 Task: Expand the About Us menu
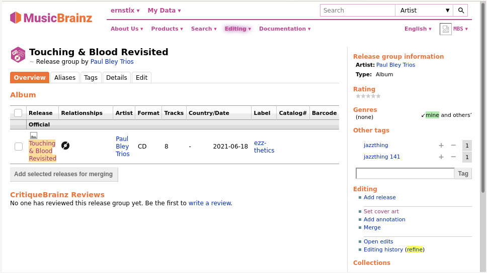pos(127,29)
